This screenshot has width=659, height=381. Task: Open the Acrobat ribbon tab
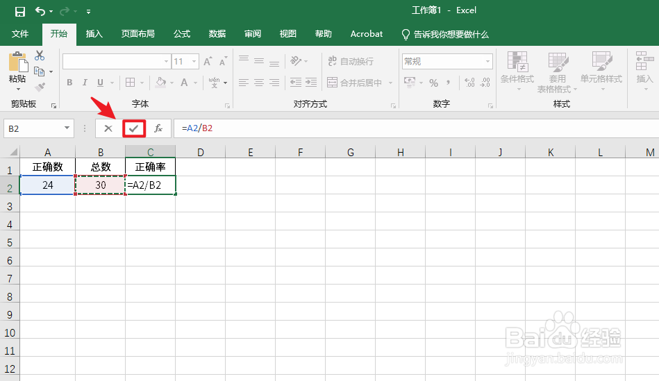(367, 34)
